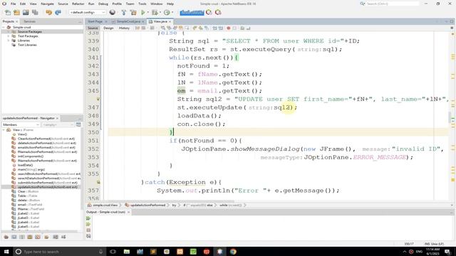Click the editor vertical scrollbar thumb
The width and height of the screenshot is (456, 256).
450,117
